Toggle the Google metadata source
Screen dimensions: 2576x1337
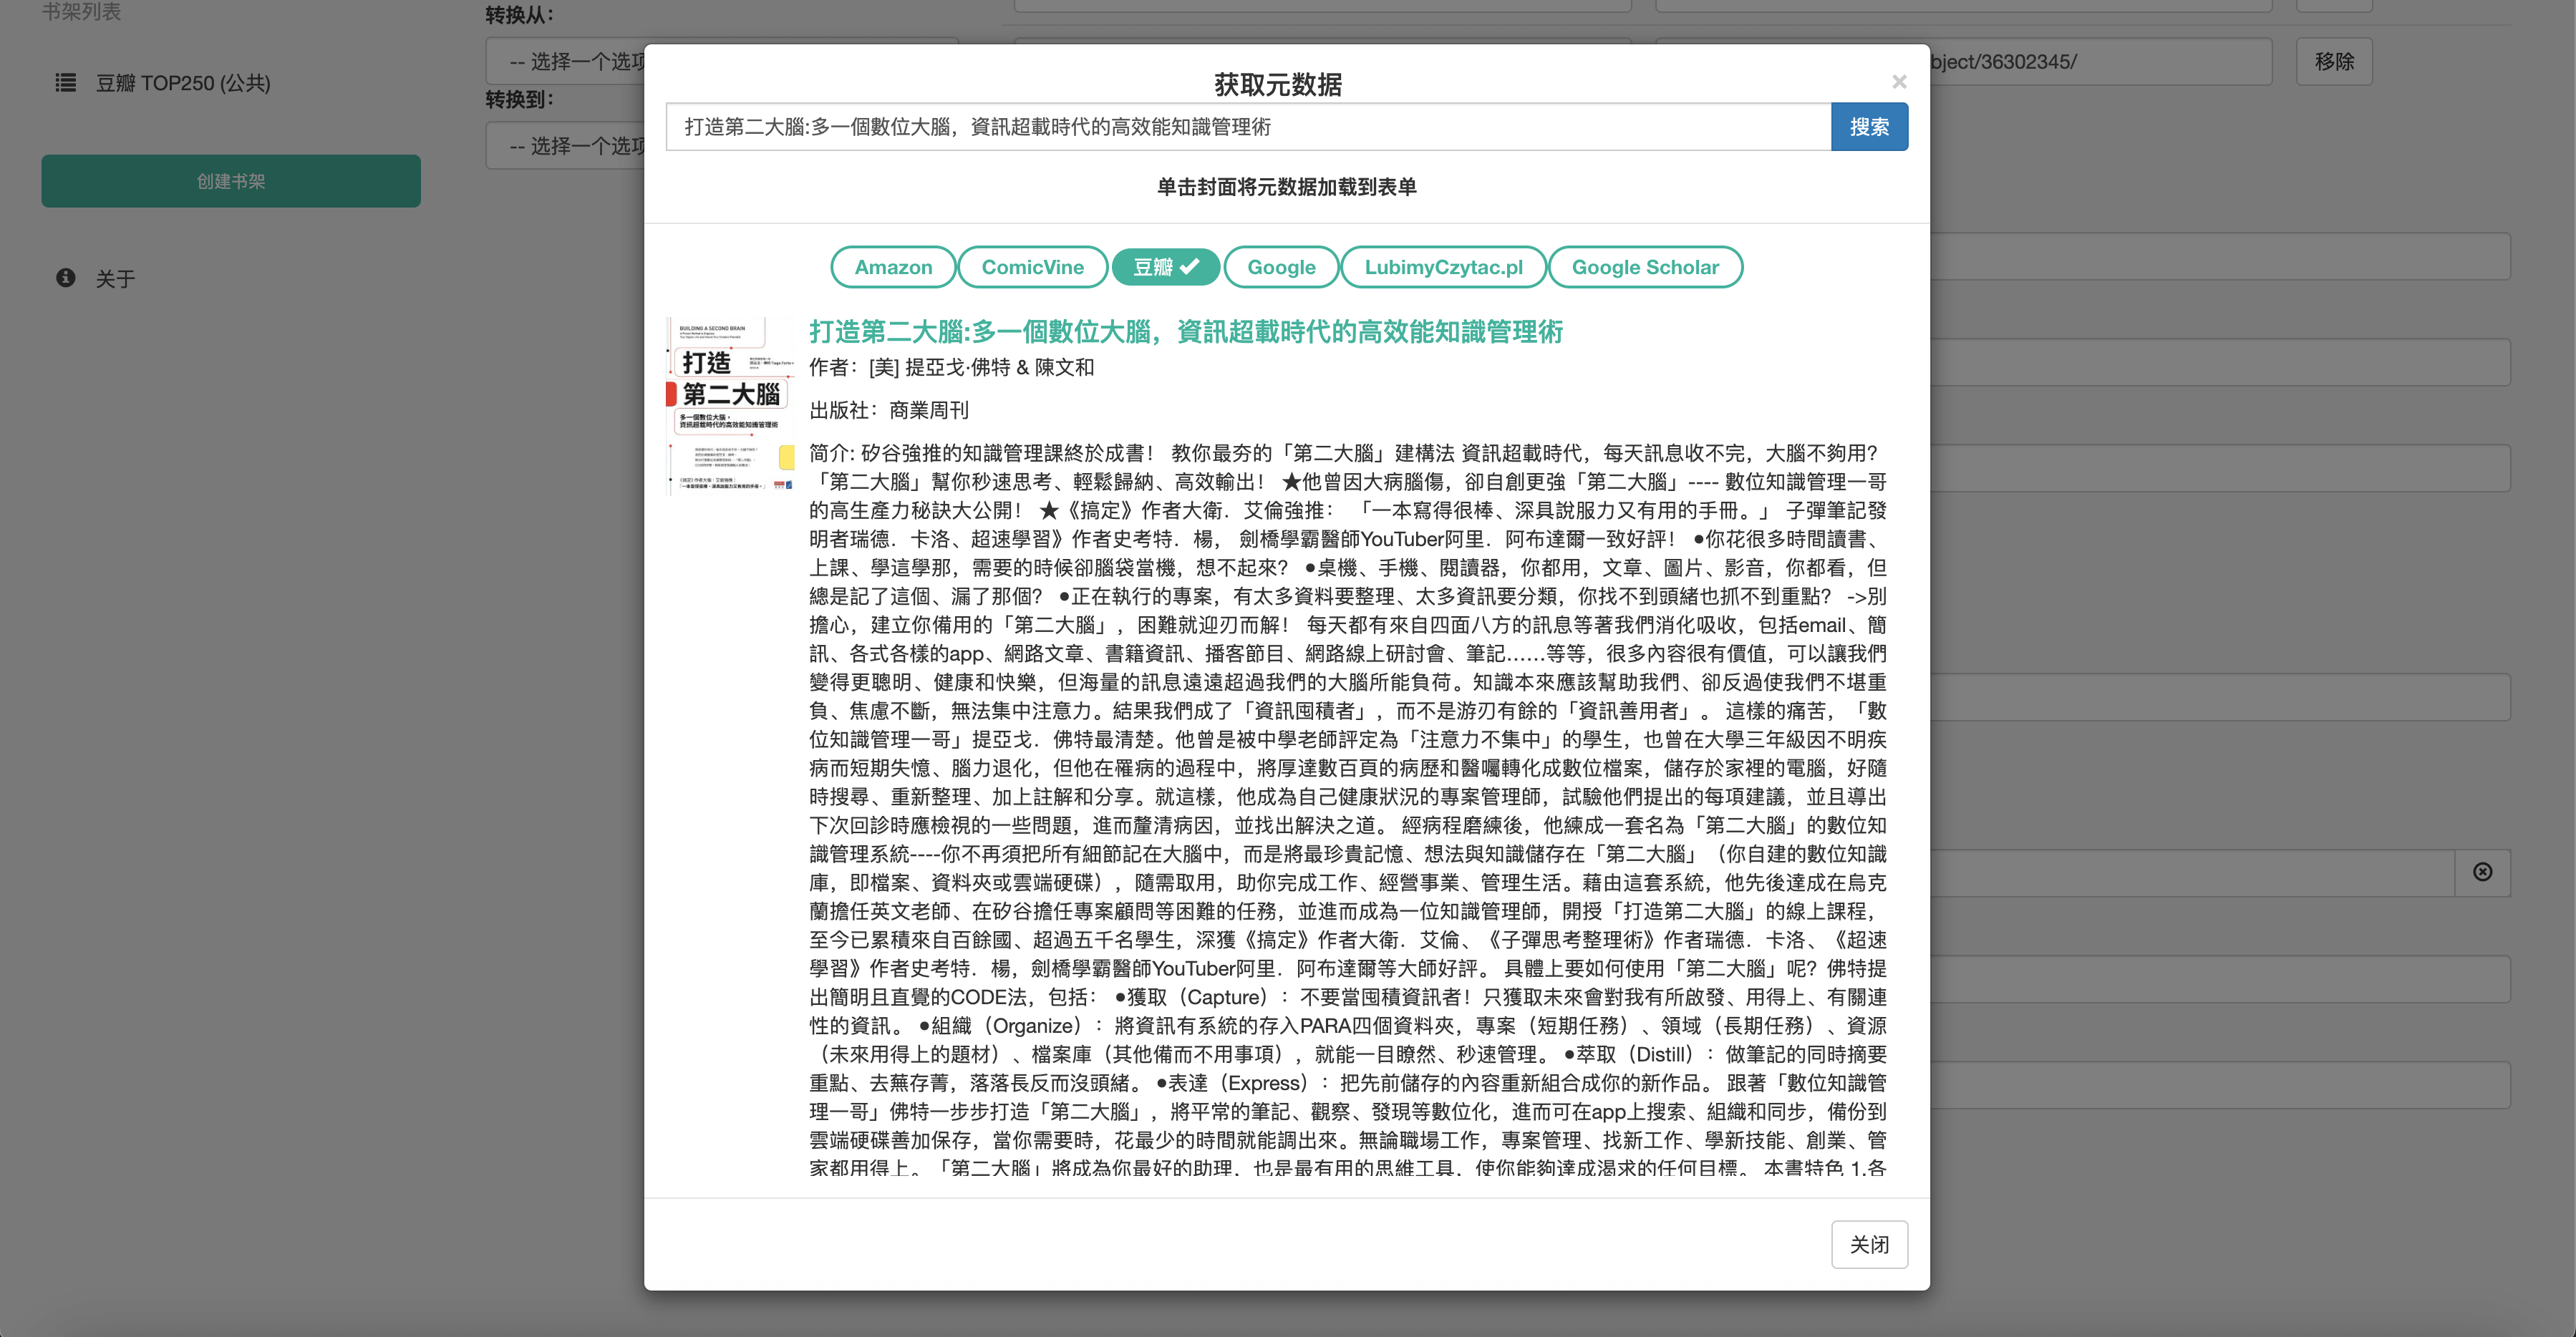tap(1281, 267)
